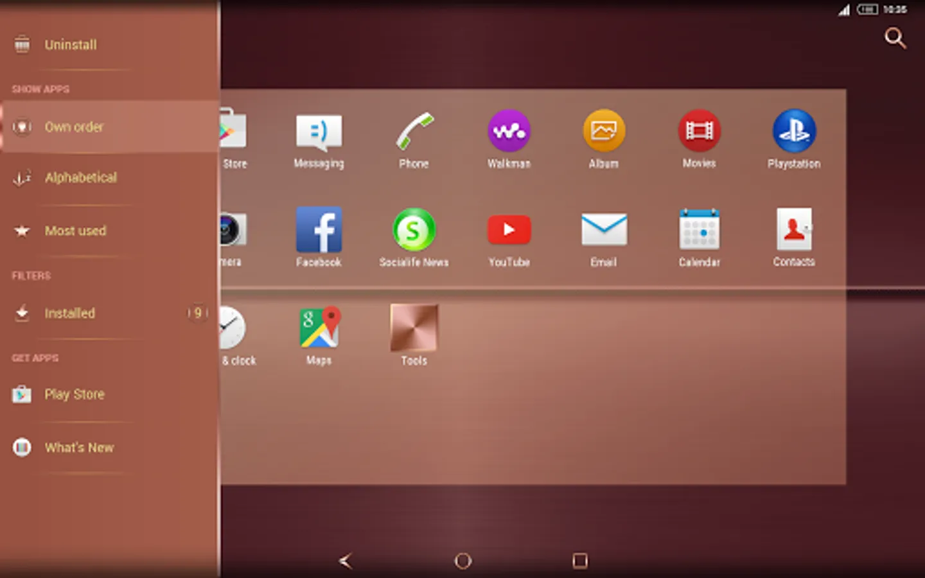Select Uninstall from the drawer menu

[109, 45]
